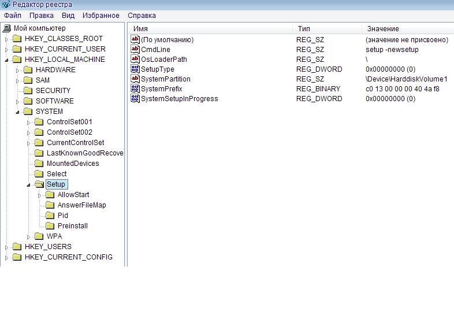The height and width of the screenshot is (315, 454).
Task: Expand the ControlSet001 key
Action: point(29,123)
